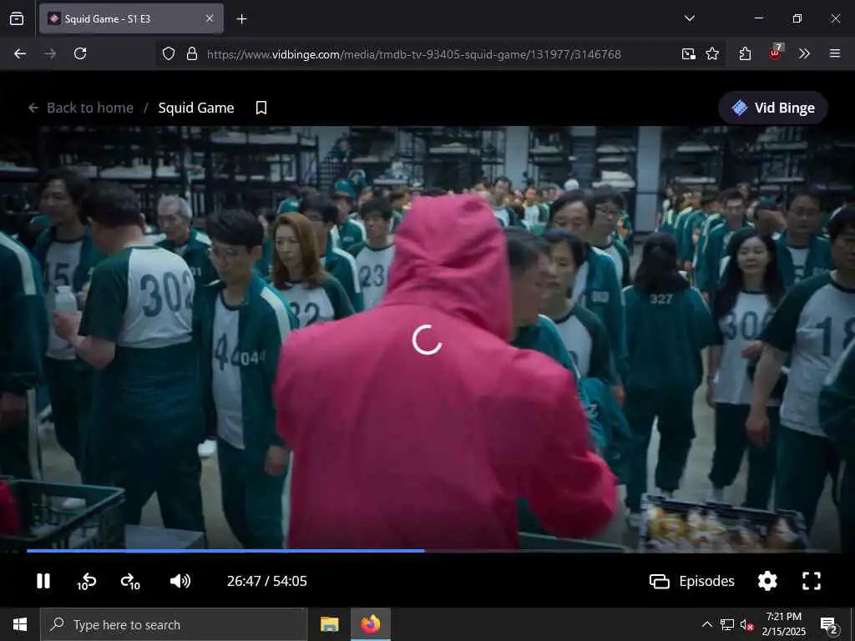
Task: Bookmark Squid Game
Action: [261, 108]
